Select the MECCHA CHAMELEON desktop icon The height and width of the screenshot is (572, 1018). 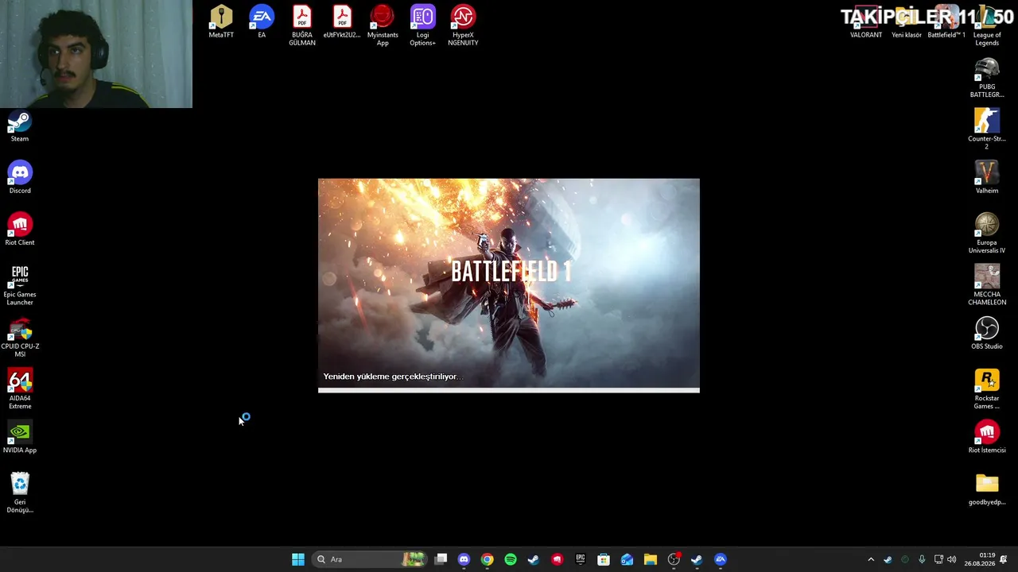(987, 285)
